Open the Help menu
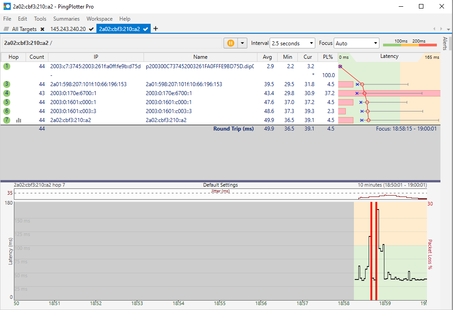This screenshot has height=310, width=453. (x=125, y=19)
